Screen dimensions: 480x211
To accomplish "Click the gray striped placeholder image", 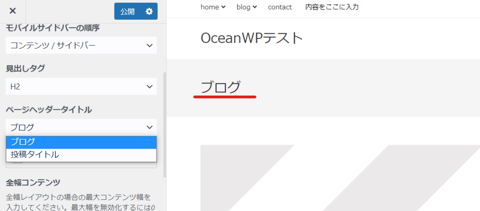I will 340,178.
